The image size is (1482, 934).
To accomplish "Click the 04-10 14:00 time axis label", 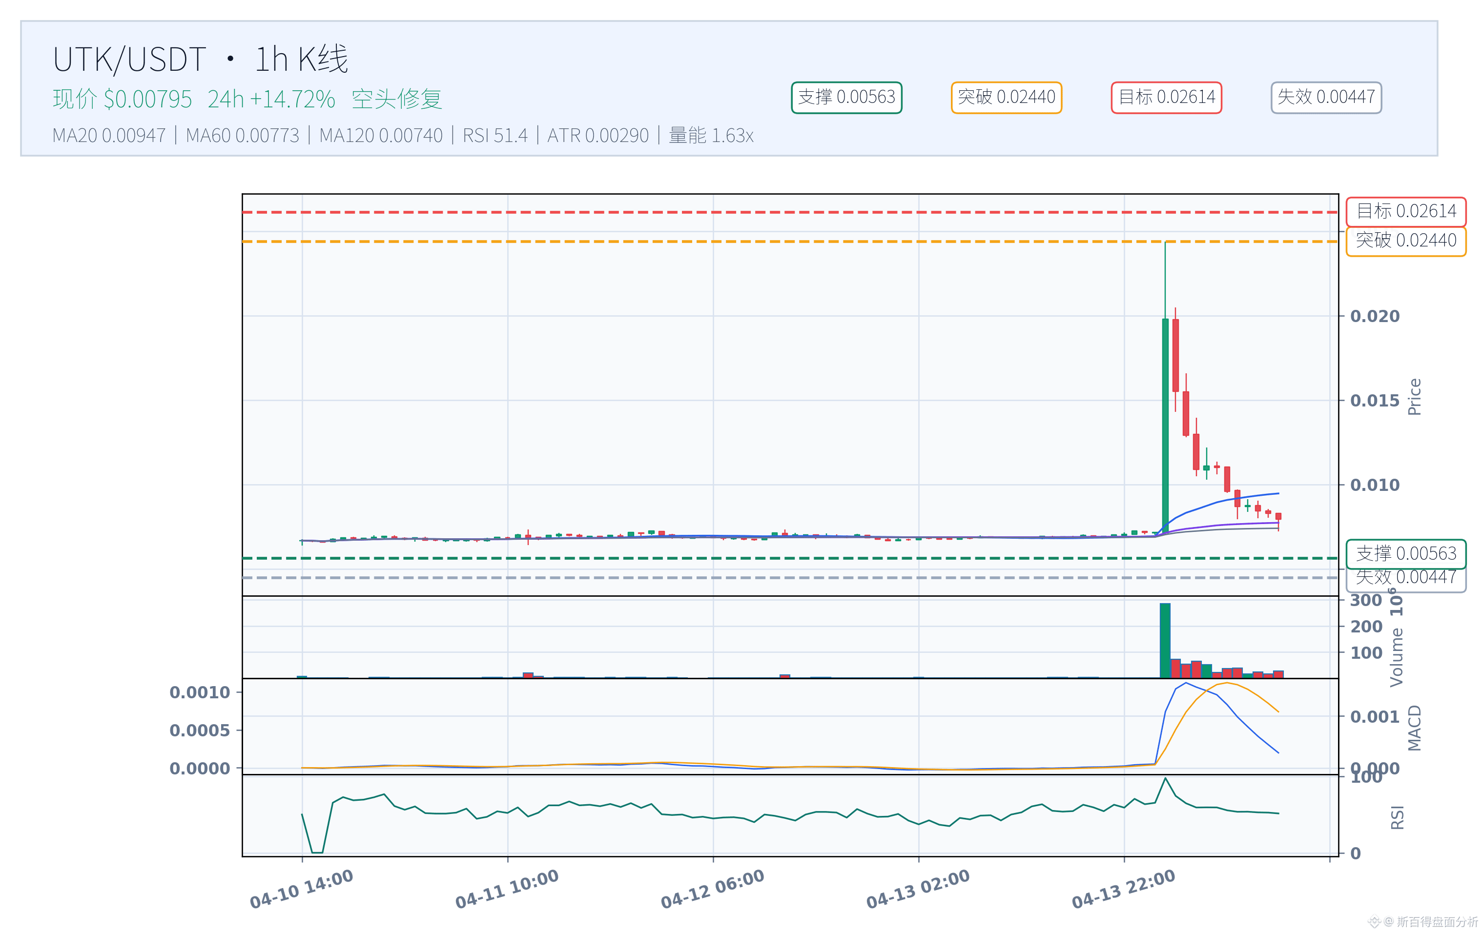I will (301, 889).
